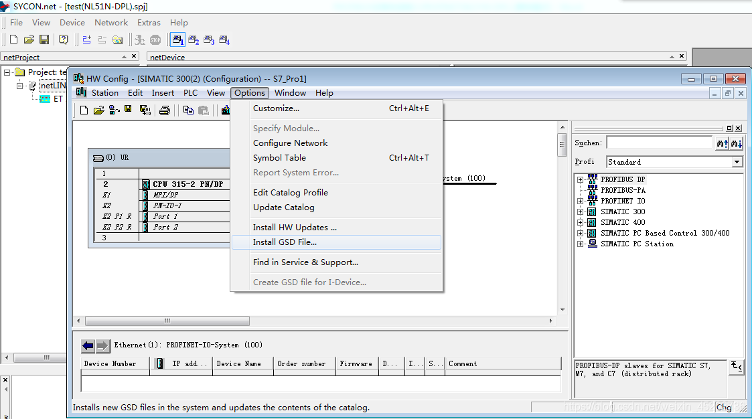Screen dimensions: 752x419
Task: Select CPU 315-2 PN/DP row in rack
Action: [187, 184]
